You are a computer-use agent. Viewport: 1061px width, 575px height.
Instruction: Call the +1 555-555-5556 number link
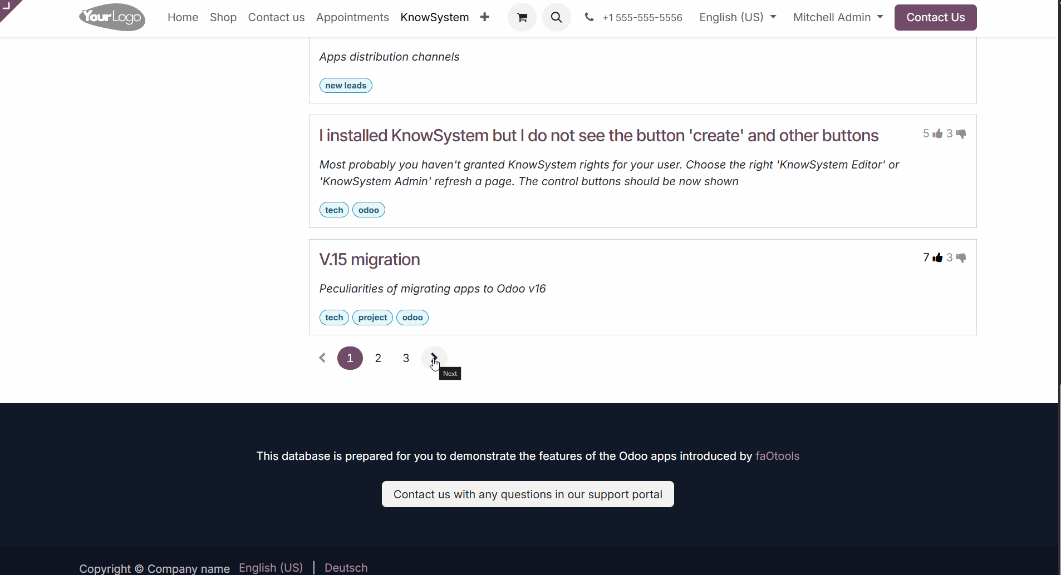click(642, 17)
